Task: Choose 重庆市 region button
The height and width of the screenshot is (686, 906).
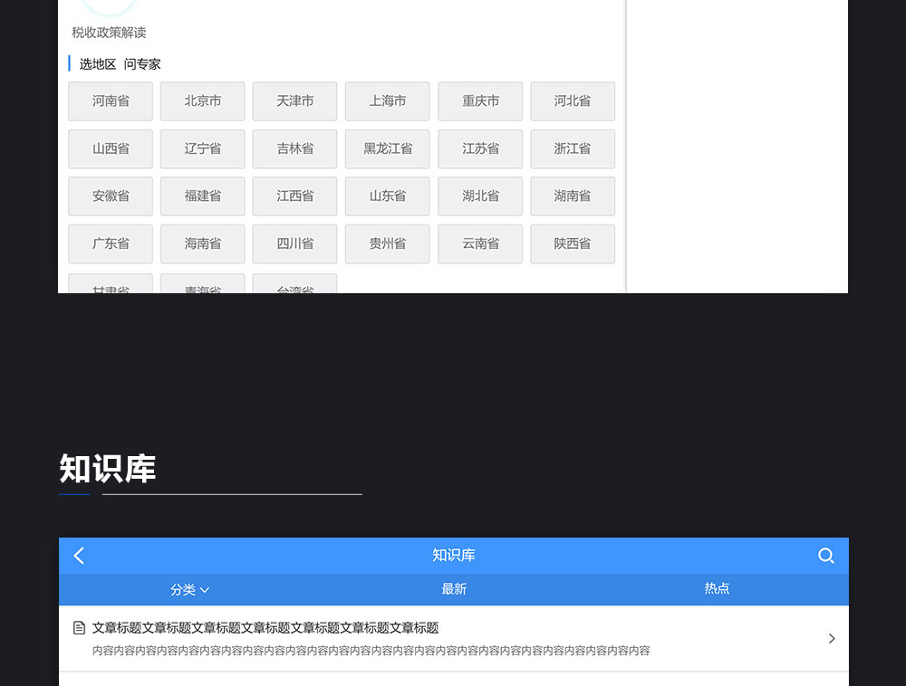Action: pos(480,101)
